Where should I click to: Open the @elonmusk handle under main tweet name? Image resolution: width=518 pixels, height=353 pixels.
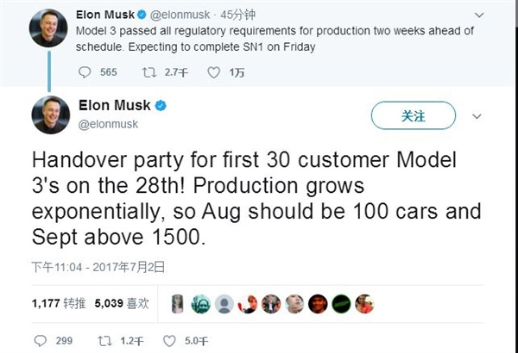pyautogui.click(x=107, y=124)
